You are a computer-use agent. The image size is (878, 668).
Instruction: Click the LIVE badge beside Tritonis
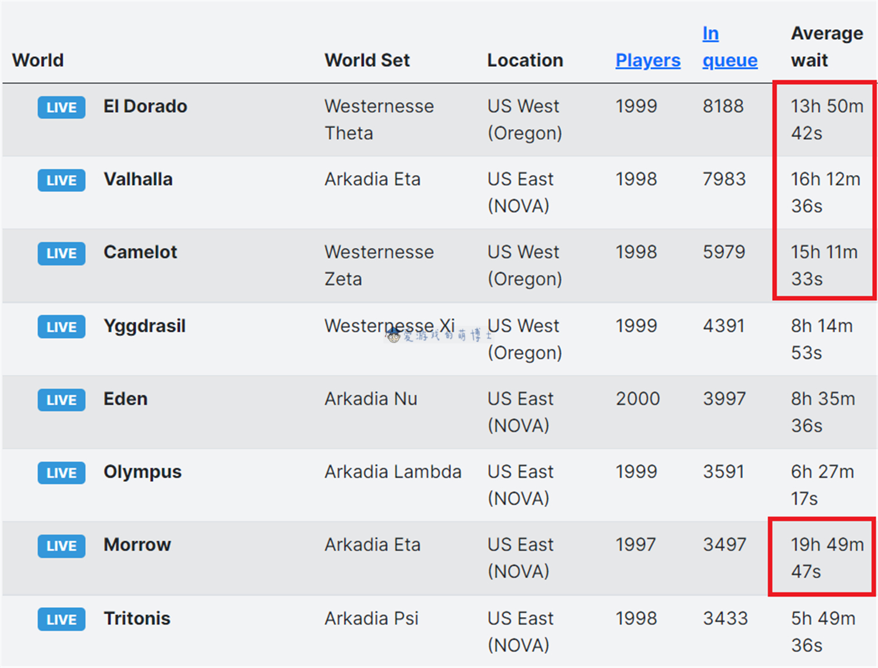click(x=61, y=619)
